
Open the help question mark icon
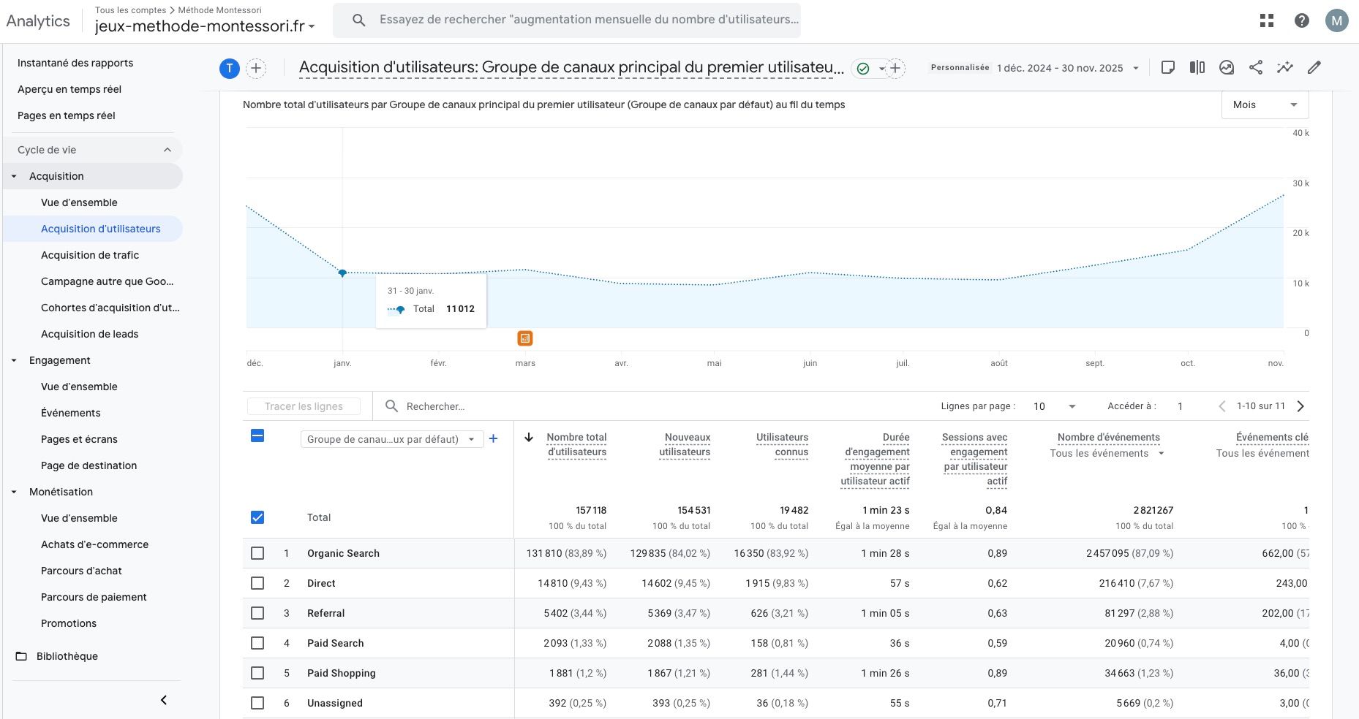pos(1302,20)
